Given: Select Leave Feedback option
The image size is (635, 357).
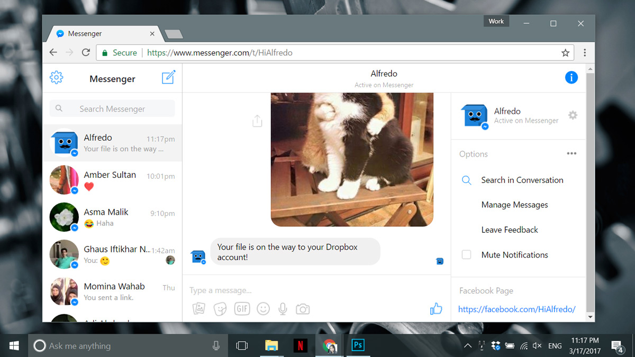Looking at the screenshot, I should click(x=510, y=230).
